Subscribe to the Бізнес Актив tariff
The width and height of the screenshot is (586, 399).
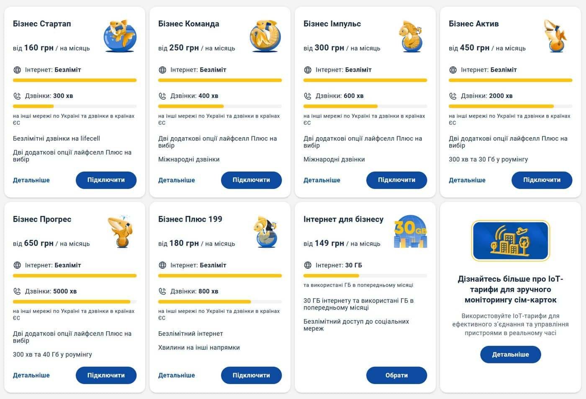click(542, 180)
